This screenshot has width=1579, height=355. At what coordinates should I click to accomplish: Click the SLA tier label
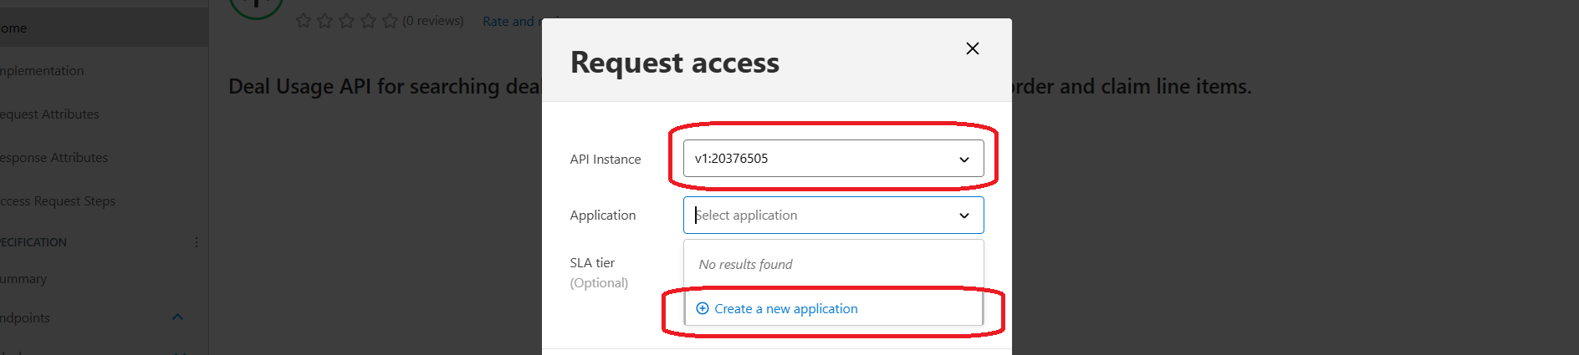tap(592, 263)
